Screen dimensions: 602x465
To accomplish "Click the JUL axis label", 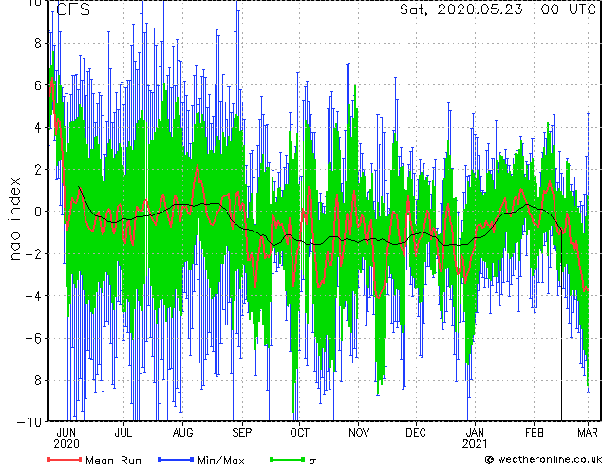I will pyautogui.click(x=123, y=433).
